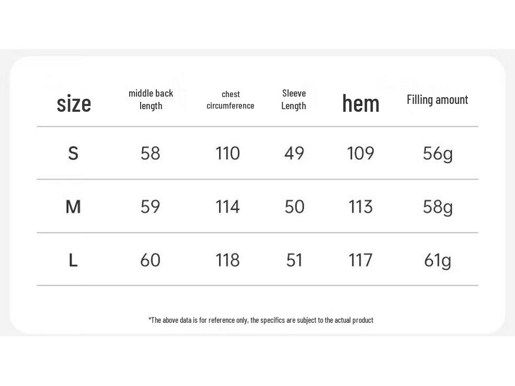Viewport: 515px width, 386px height.
Task: Select the chest value 114 for M
Action: tap(227, 207)
